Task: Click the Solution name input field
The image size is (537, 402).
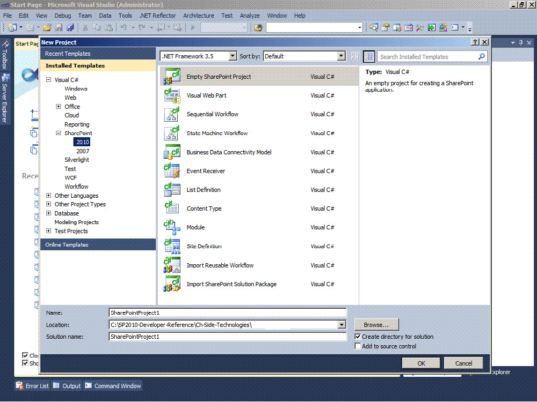Action: [x=228, y=337]
